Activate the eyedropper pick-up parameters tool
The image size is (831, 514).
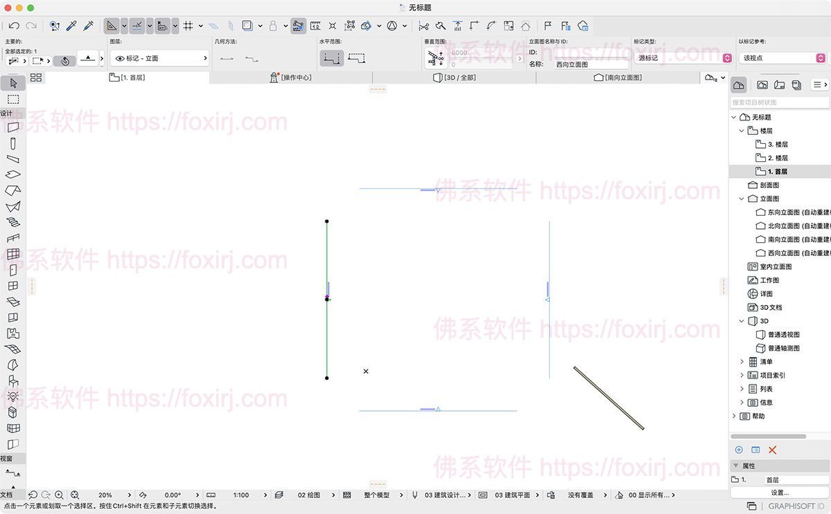click(71, 26)
